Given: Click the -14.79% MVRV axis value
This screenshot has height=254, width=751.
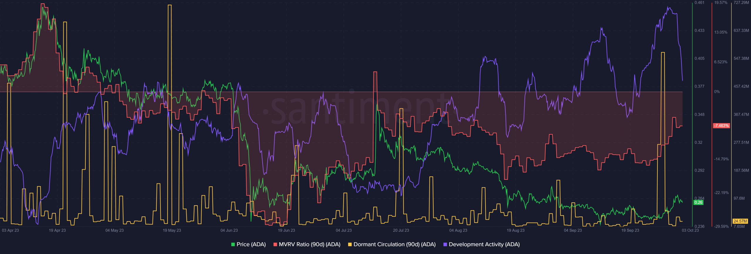Looking at the screenshot, I should click(x=721, y=159).
